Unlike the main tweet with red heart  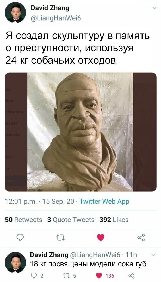(101, 238)
